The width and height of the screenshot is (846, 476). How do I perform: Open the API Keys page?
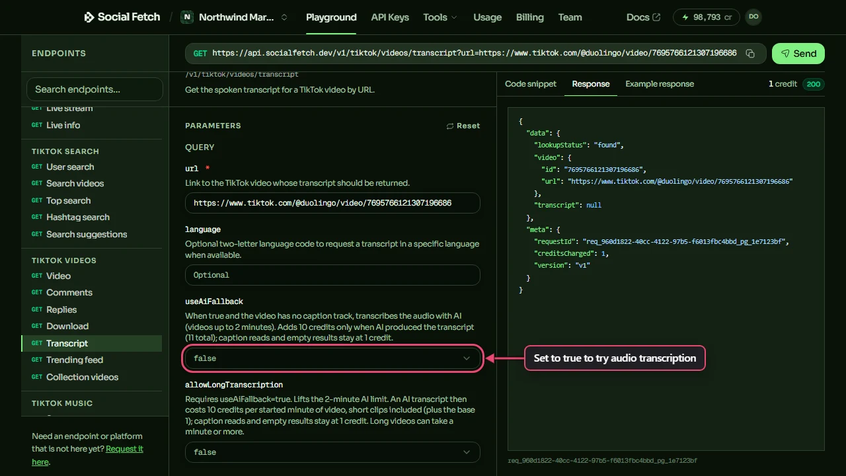(390, 17)
